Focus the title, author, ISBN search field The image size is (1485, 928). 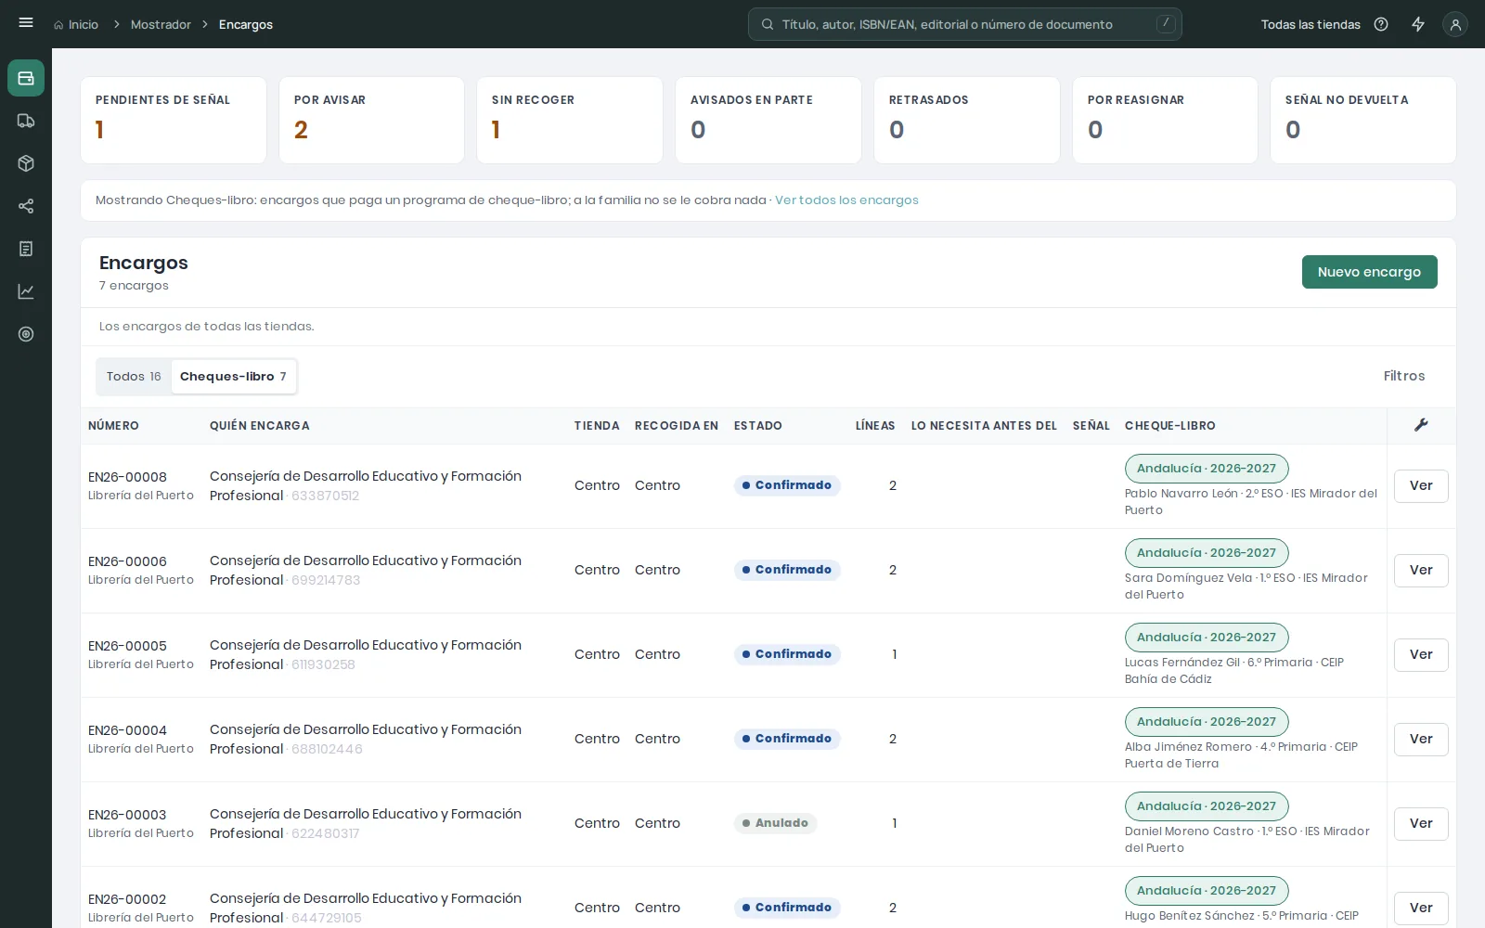[965, 24]
